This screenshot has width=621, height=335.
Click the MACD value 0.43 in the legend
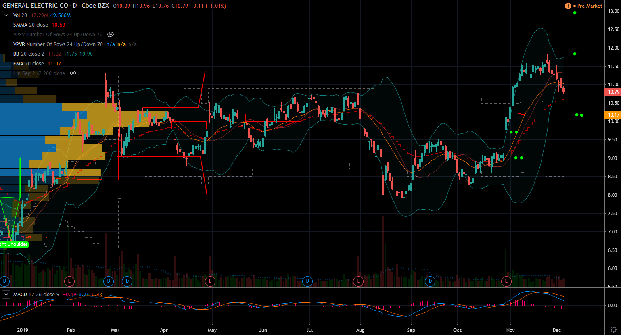click(97, 295)
